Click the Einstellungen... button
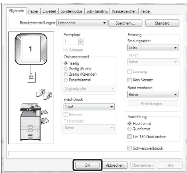The image size is (187, 173). pyautogui.click(x=153, y=104)
